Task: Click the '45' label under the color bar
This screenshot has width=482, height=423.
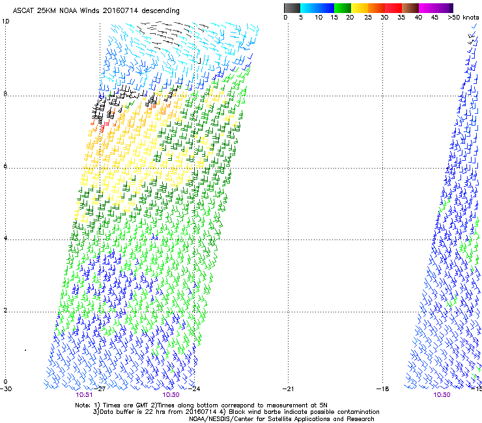Action: (434, 18)
